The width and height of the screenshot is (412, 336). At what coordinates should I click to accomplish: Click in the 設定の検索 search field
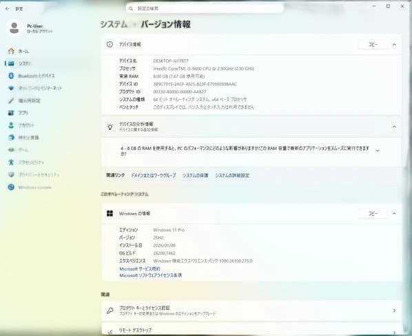(205, 9)
